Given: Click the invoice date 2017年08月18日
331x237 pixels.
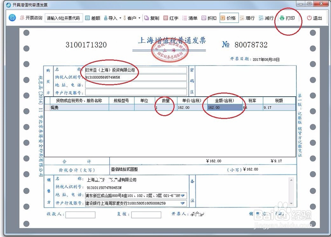Looking at the screenshot, I should [x=266, y=60].
